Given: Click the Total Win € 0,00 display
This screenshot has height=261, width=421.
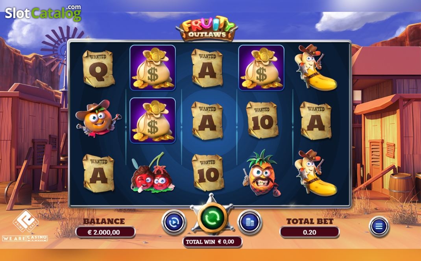Looking at the screenshot, I should (x=212, y=242).
